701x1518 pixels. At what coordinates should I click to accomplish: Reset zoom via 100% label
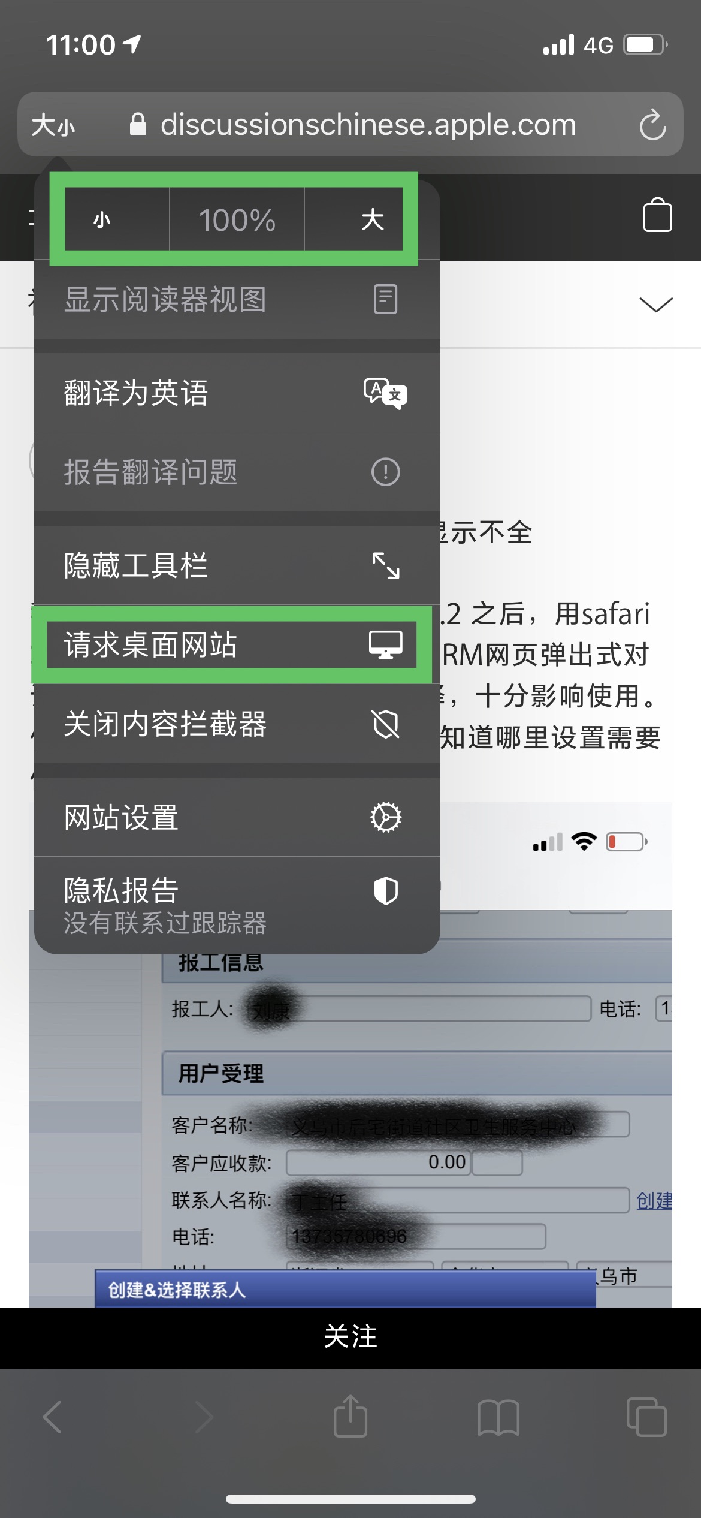(x=237, y=220)
